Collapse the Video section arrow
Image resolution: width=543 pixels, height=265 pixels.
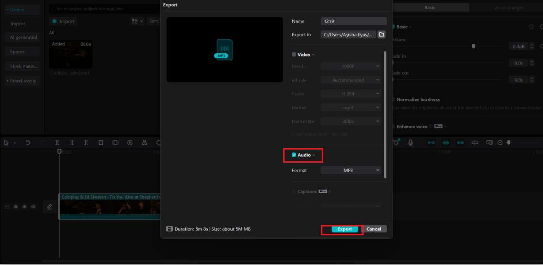pos(313,55)
